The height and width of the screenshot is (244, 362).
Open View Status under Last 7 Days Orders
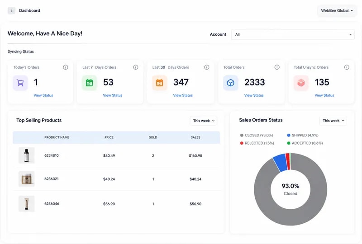[113, 95]
